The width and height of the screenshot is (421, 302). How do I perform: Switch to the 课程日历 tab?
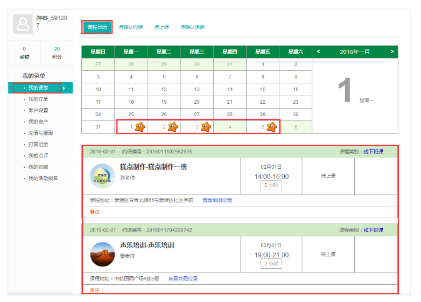tap(97, 27)
